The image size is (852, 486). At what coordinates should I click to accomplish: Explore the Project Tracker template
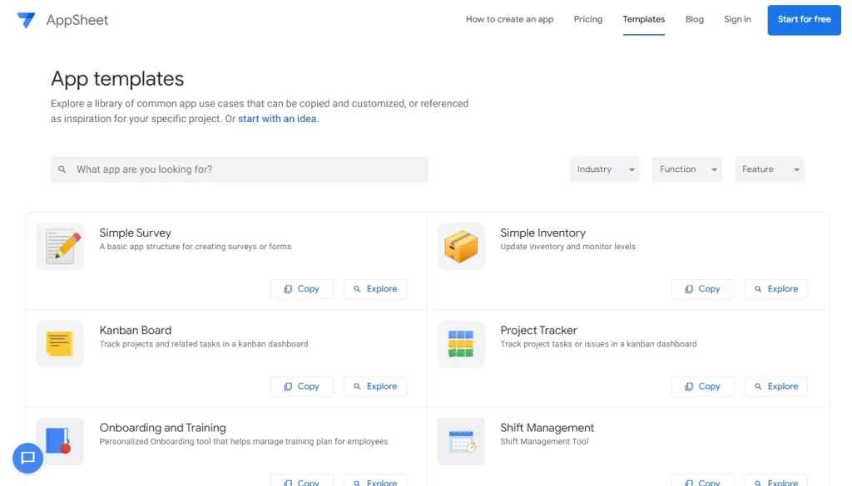776,387
